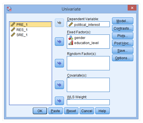The image size is (143, 123).
Task: Open the Plots... dialog
Action: coord(123,36)
